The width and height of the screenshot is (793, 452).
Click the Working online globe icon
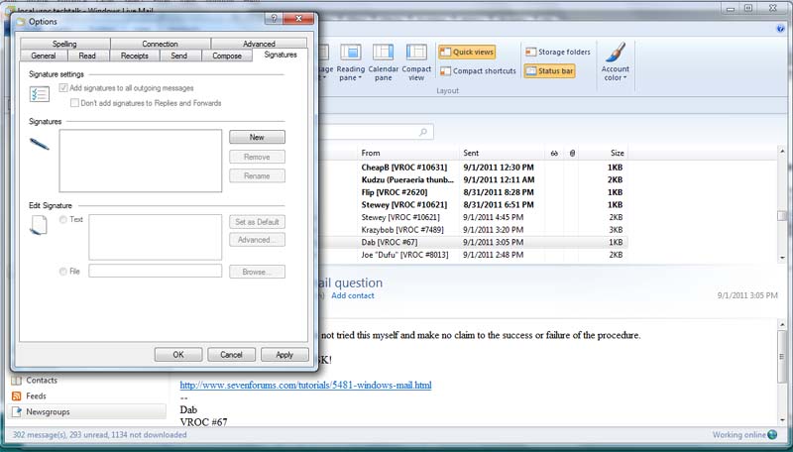[772, 435]
